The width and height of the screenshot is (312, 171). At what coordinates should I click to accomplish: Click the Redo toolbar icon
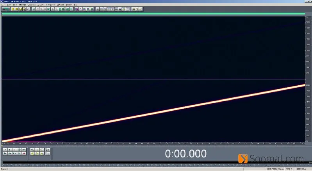[37, 9]
